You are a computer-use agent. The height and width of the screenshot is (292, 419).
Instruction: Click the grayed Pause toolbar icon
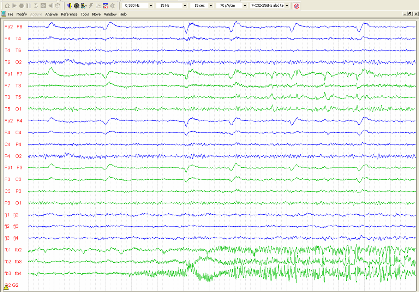click(29, 6)
